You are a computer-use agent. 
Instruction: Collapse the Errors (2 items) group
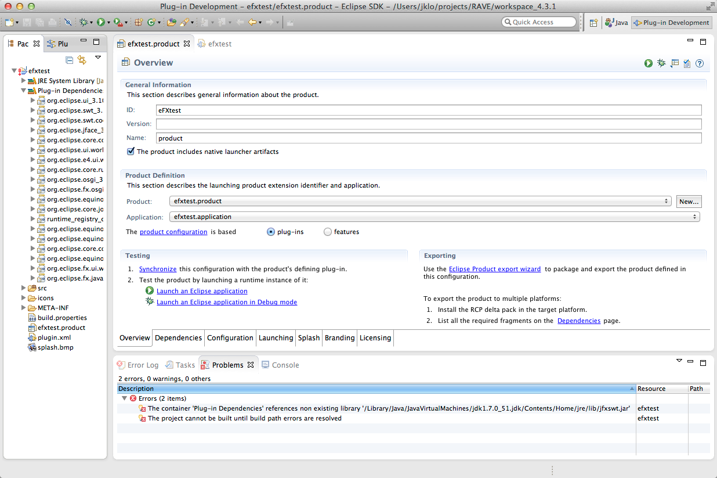point(124,398)
